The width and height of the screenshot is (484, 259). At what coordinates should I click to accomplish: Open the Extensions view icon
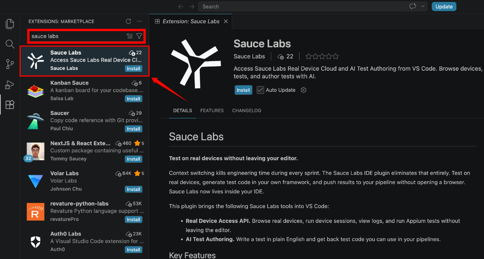[x=10, y=105]
